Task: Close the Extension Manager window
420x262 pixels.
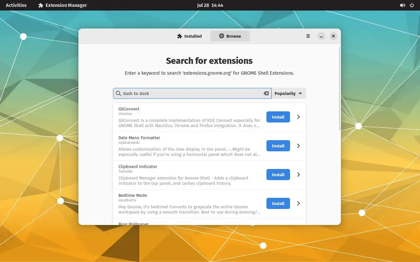Action: click(333, 36)
